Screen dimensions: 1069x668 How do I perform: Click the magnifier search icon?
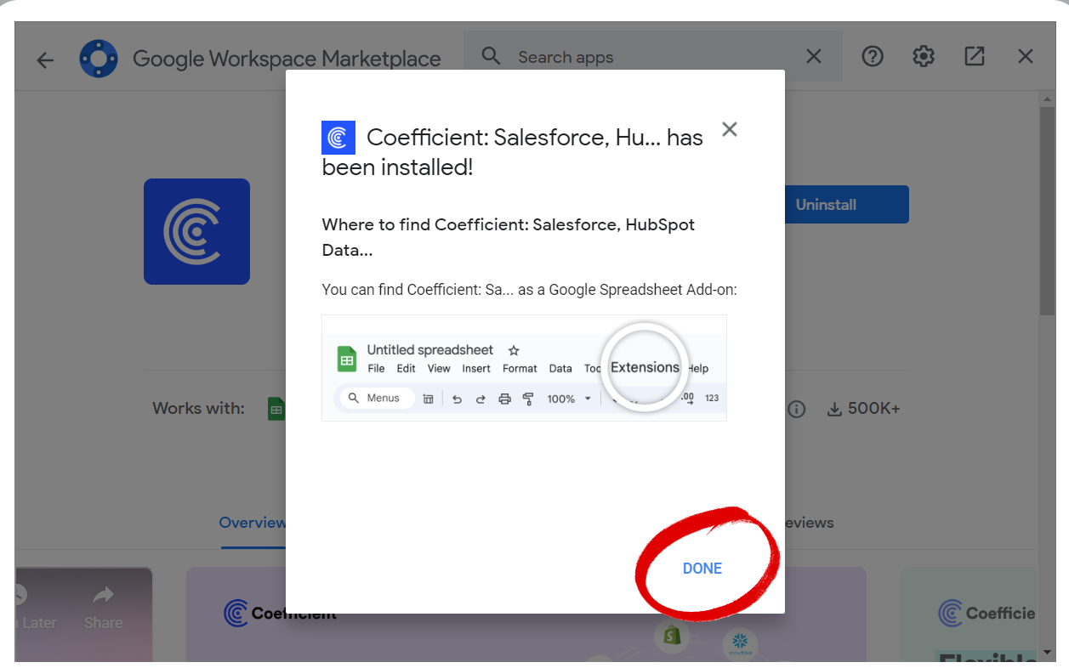491,57
